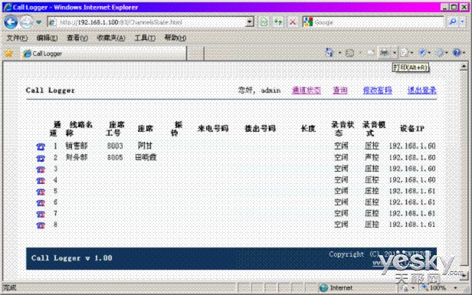Click the telephone icon for channel 5

pos(41,192)
